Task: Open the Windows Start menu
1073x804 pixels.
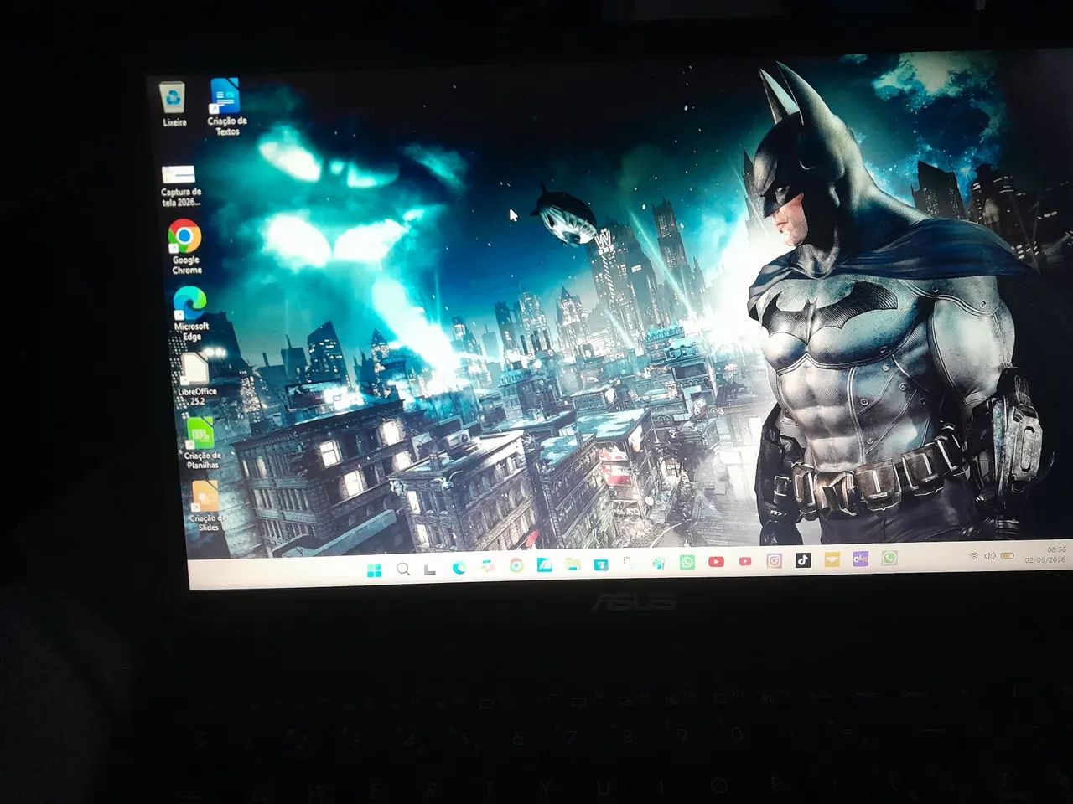Action: click(x=374, y=570)
